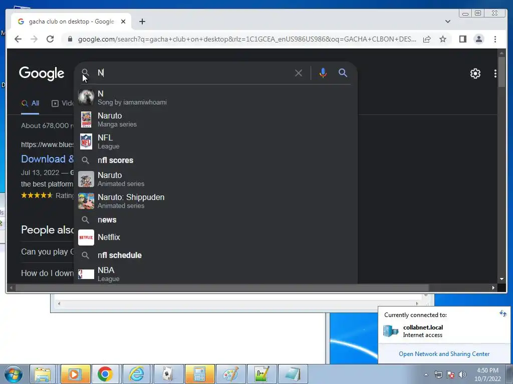The image size is (513, 384).
Task: Launch Internet Explorer from taskbar
Action: click(136, 374)
